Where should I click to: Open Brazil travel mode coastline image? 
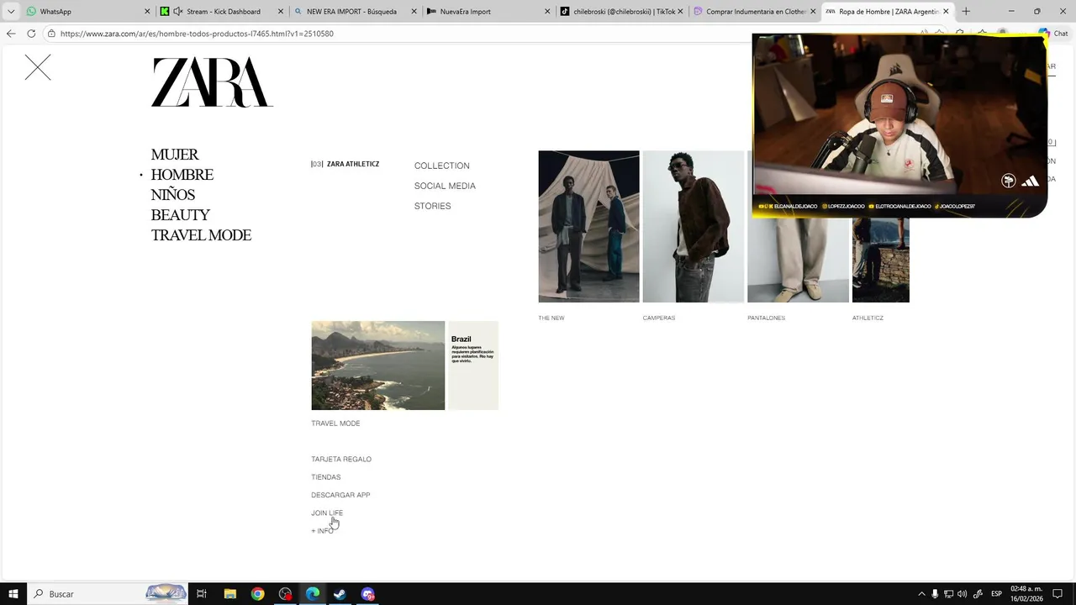click(x=378, y=366)
